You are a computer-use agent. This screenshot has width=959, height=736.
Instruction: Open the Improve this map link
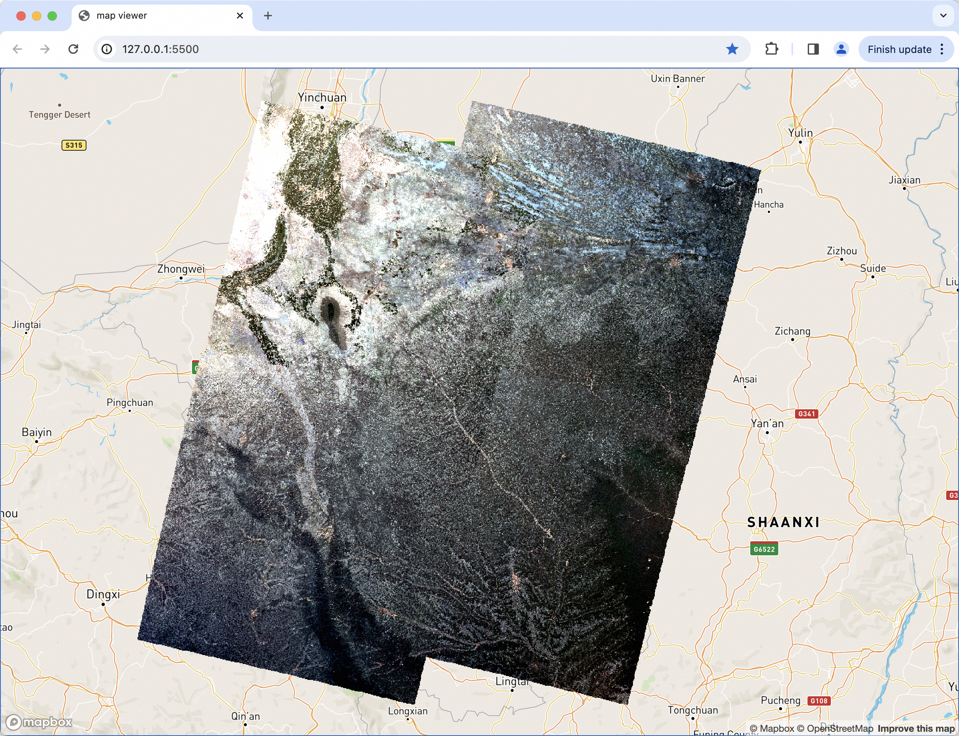point(916,729)
